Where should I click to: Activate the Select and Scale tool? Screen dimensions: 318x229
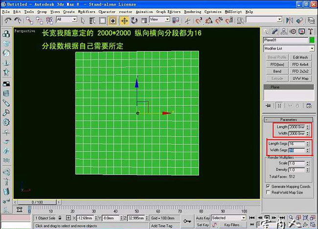coord(144,21)
